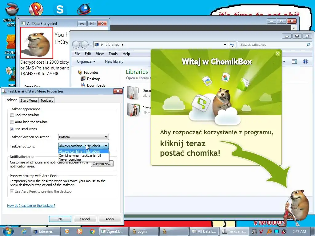Switch to the Start Menu tab
Image resolution: width=315 pixels, height=236 pixels.
(29, 100)
